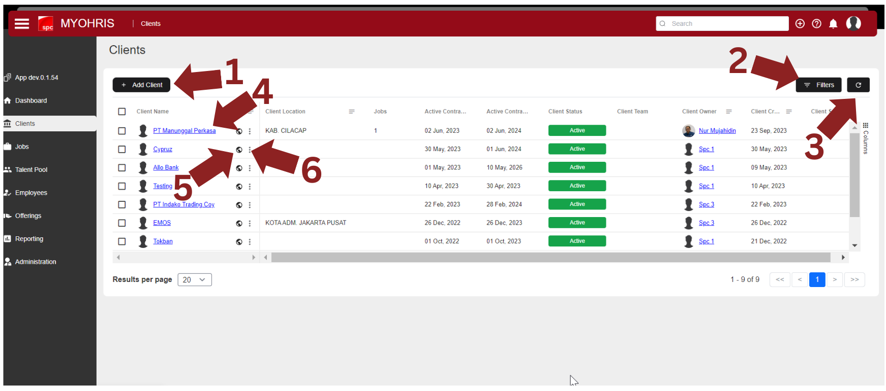
Task: Click the globe icon beside EMOS
Action: [239, 224]
